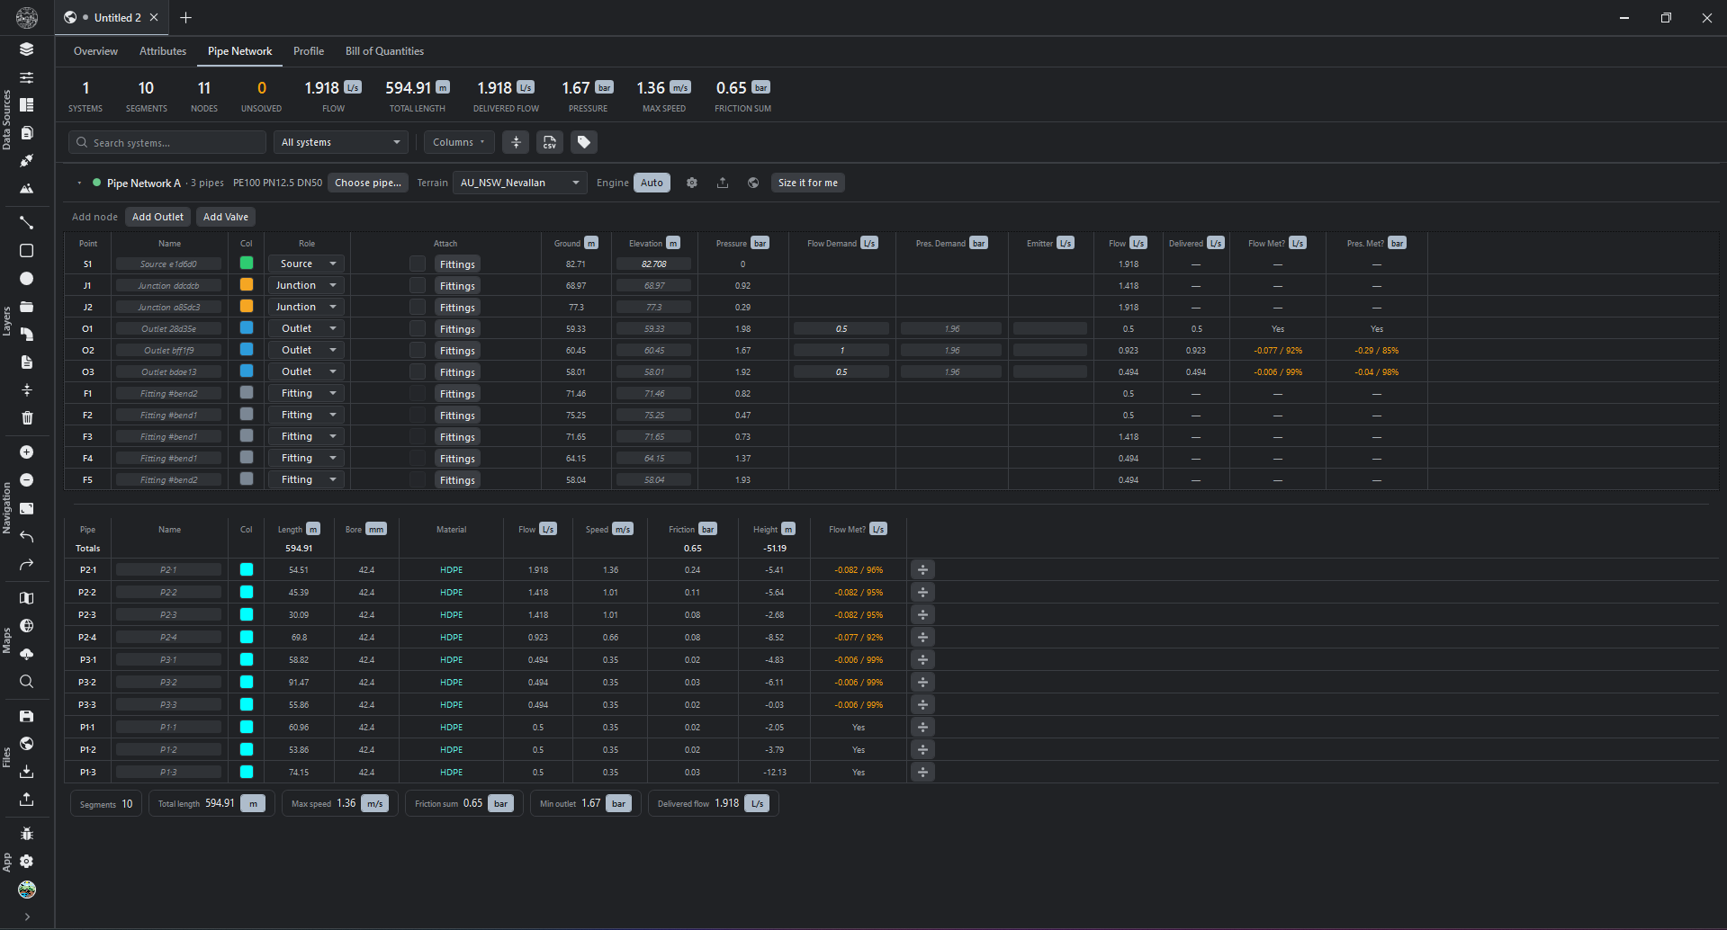Image resolution: width=1727 pixels, height=930 pixels.
Task: Click the Search systems input field
Action: 167,142
